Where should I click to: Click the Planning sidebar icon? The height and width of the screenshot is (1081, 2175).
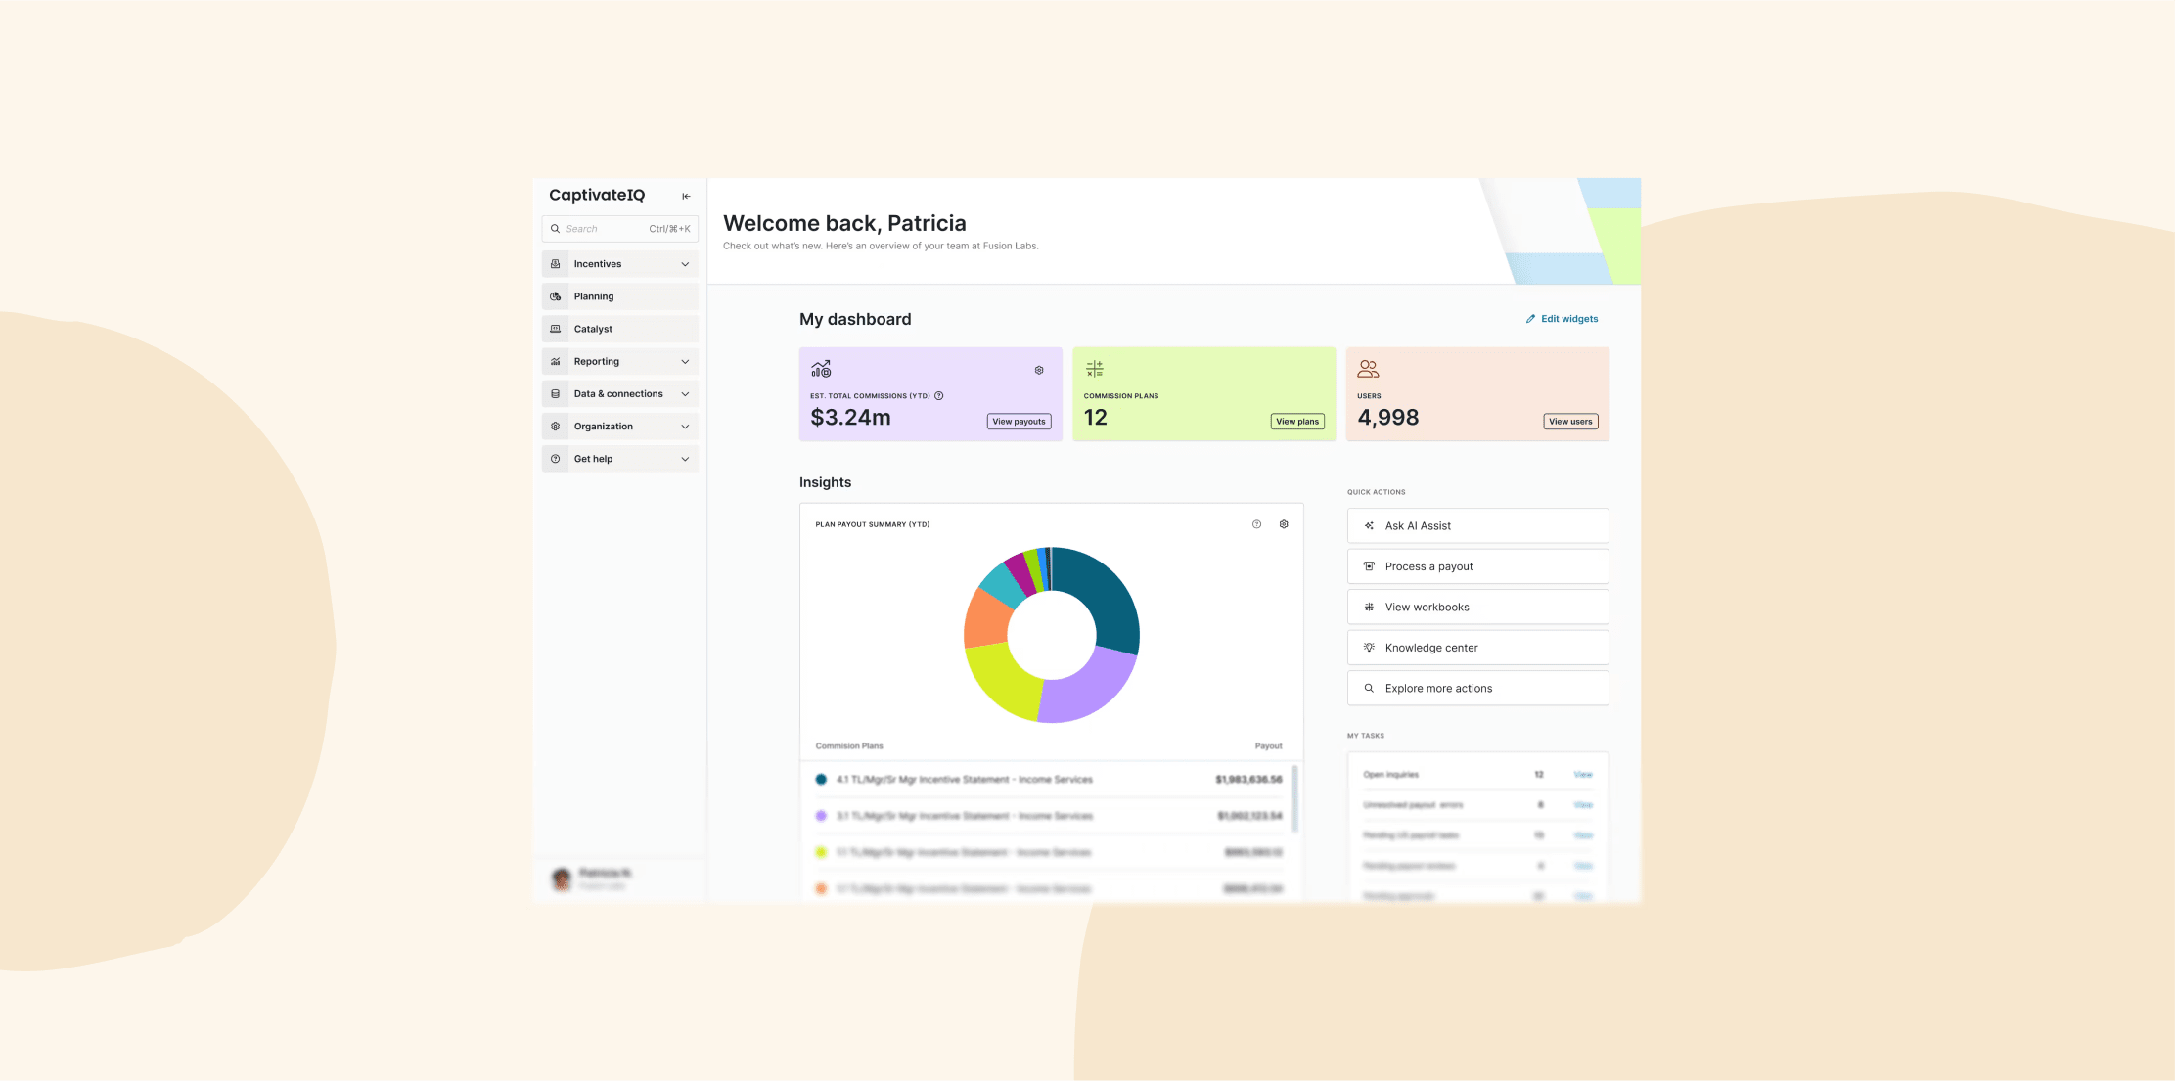pos(556,296)
